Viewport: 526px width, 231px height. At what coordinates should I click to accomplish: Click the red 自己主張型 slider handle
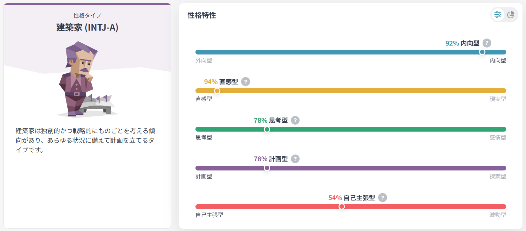(x=342, y=206)
